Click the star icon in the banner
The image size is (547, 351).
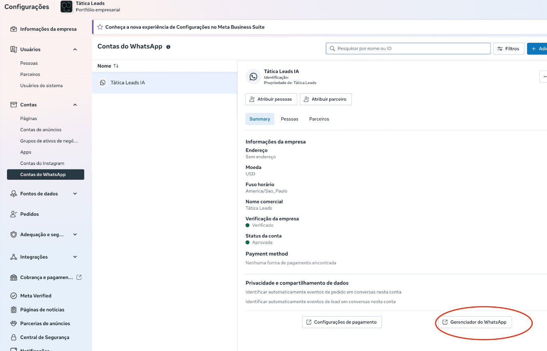coord(100,27)
